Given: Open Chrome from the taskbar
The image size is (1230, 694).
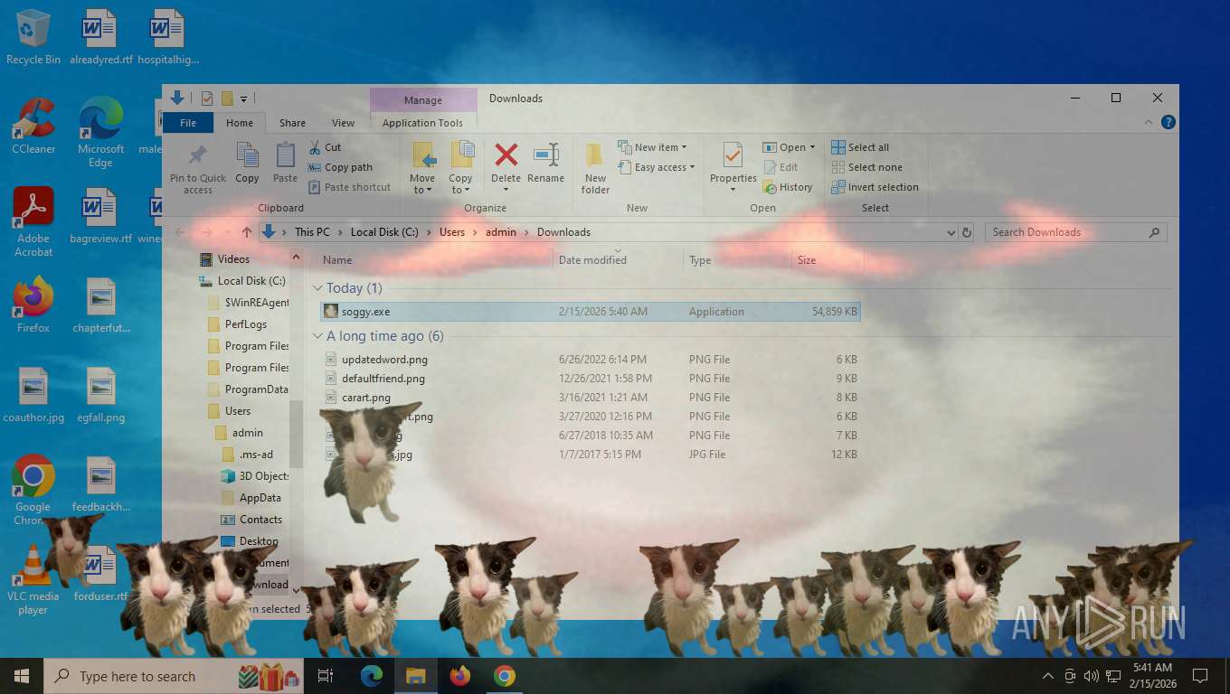Looking at the screenshot, I should 505,676.
